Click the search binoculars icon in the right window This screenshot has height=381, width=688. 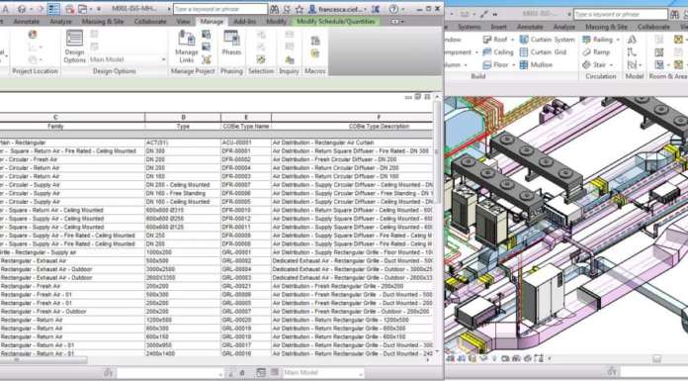click(x=674, y=15)
